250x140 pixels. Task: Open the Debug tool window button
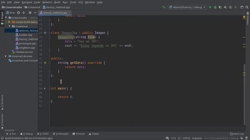coord(27,134)
